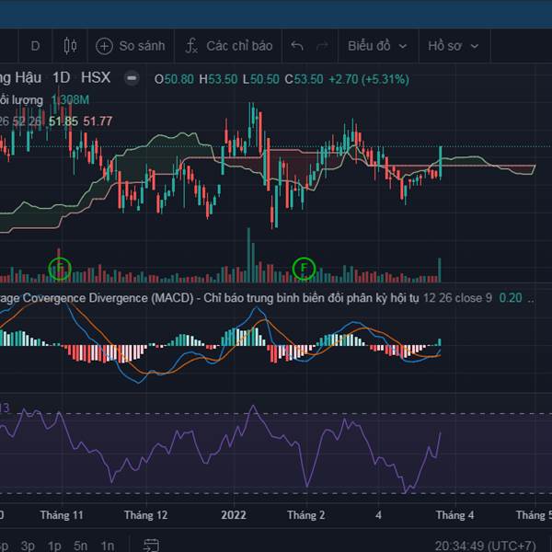Click So sánh to compare symbols
552x552 pixels.
coord(131,46)
